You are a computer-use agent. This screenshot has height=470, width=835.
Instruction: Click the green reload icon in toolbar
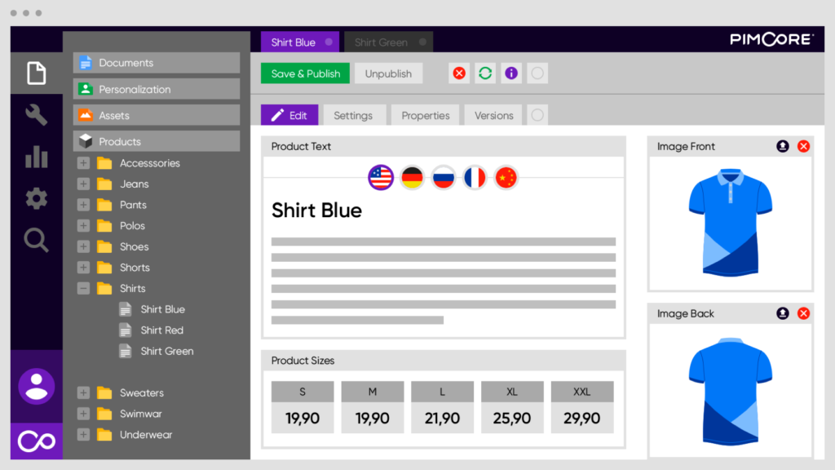click(485, 73)
